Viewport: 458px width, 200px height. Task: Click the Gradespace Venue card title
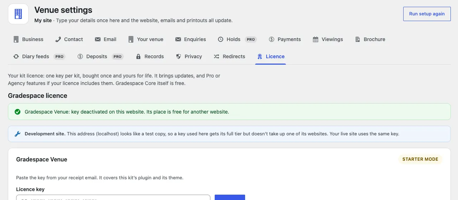tap(42, 159)
